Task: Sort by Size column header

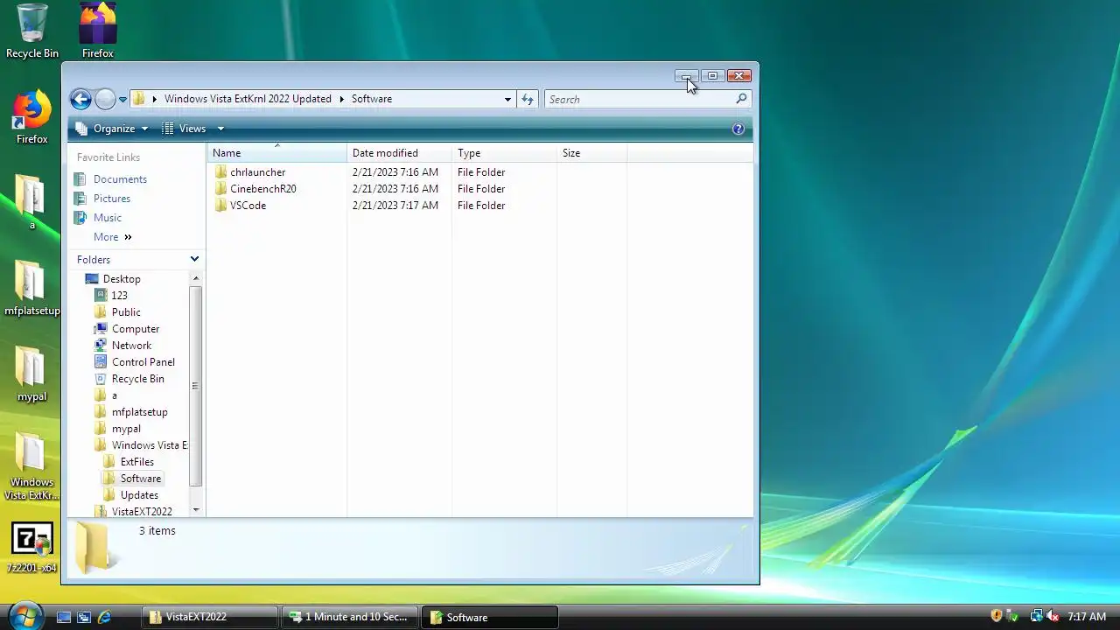Action: tap(591, 153)
